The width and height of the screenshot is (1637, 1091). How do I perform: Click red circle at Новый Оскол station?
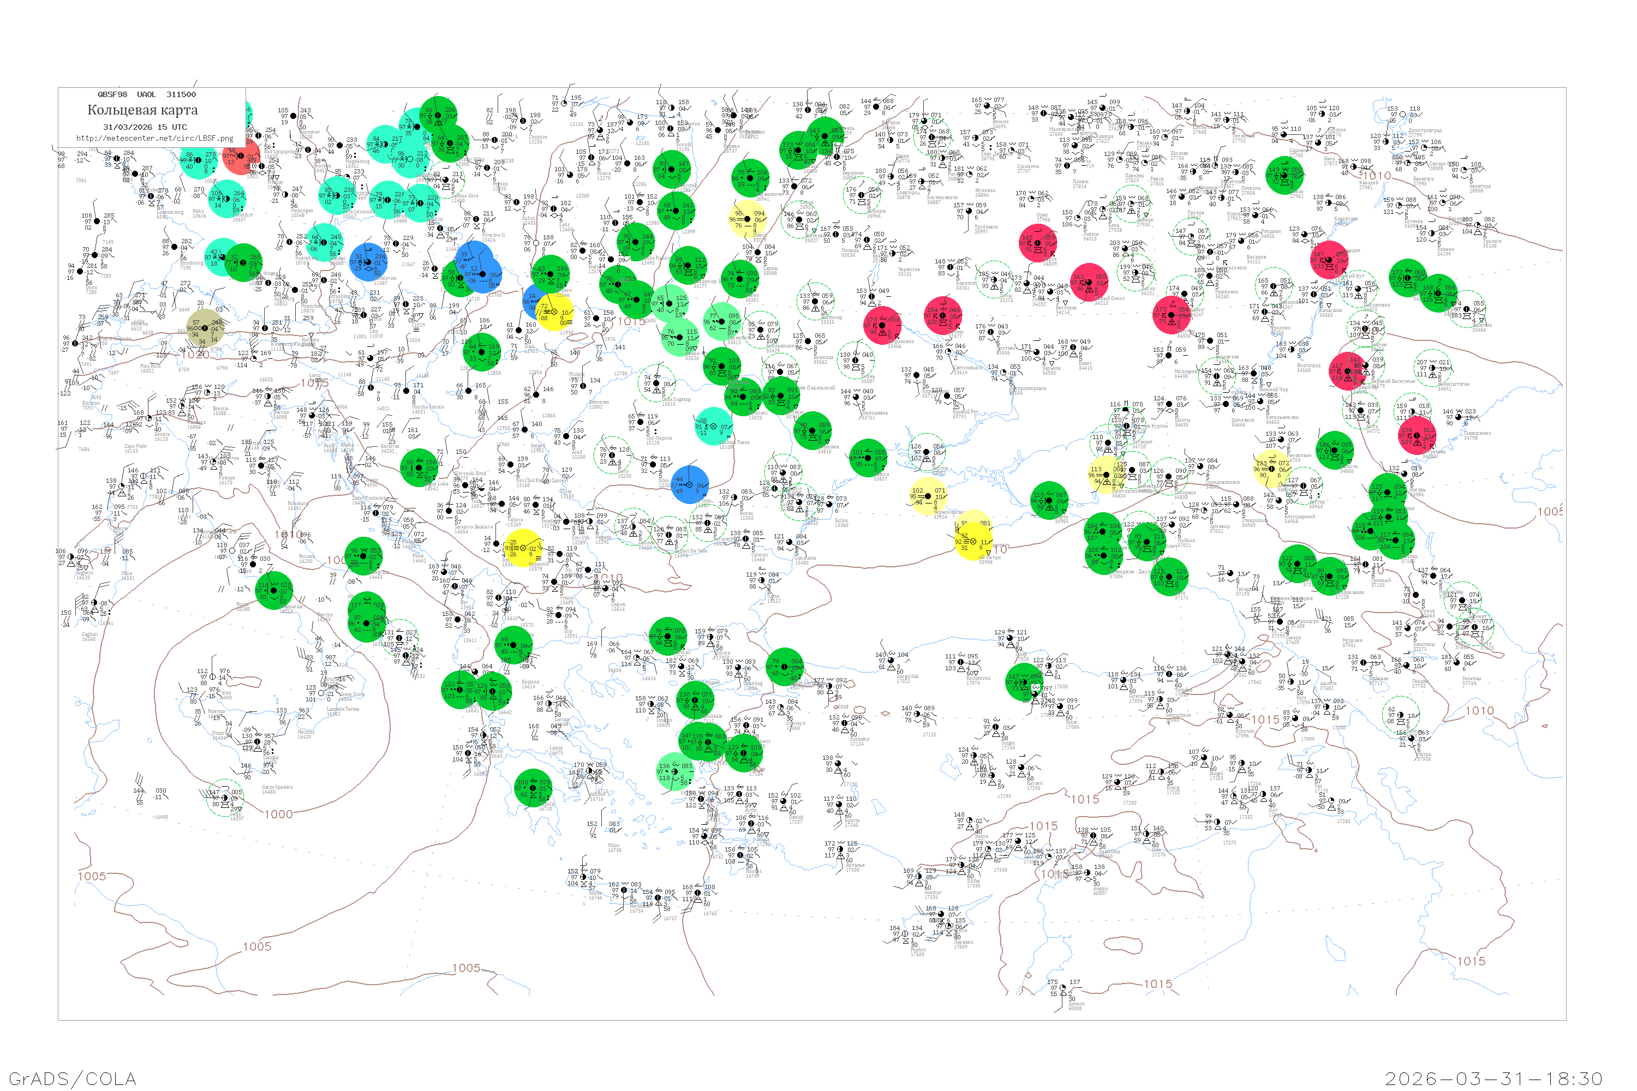coord(1089,282)
